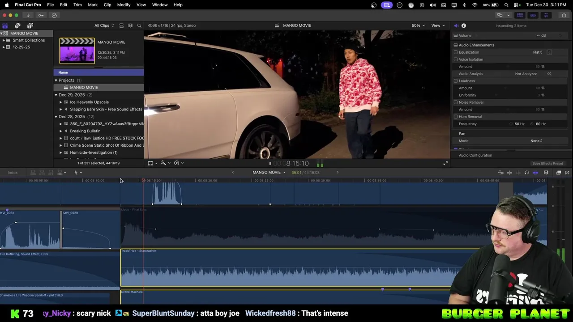This screenshot has width=573, height=322.
Task: Click the MANGO MOVIE project thumbnail
Action: point(77,51)
